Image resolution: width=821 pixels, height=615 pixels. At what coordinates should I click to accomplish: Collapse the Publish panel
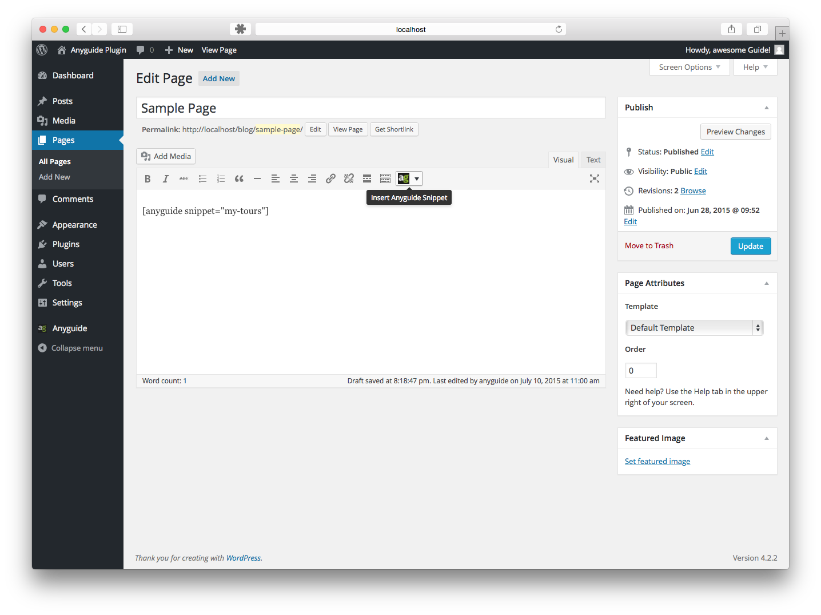pyautogui.click(x=767, y=108)
